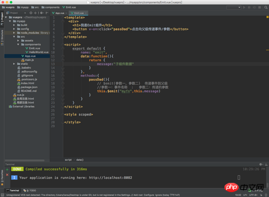Expand the node_modules folder
The height and width of the screenshot is (197, 269).
14,33
